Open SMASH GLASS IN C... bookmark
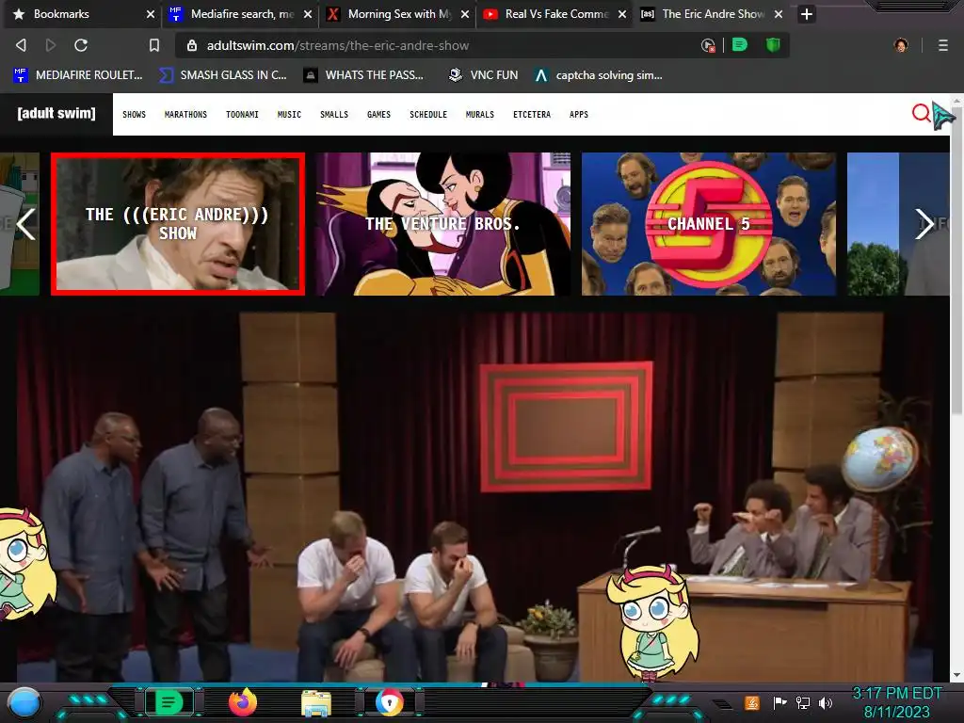The image size is (964, 723). (x=222, y=75)
